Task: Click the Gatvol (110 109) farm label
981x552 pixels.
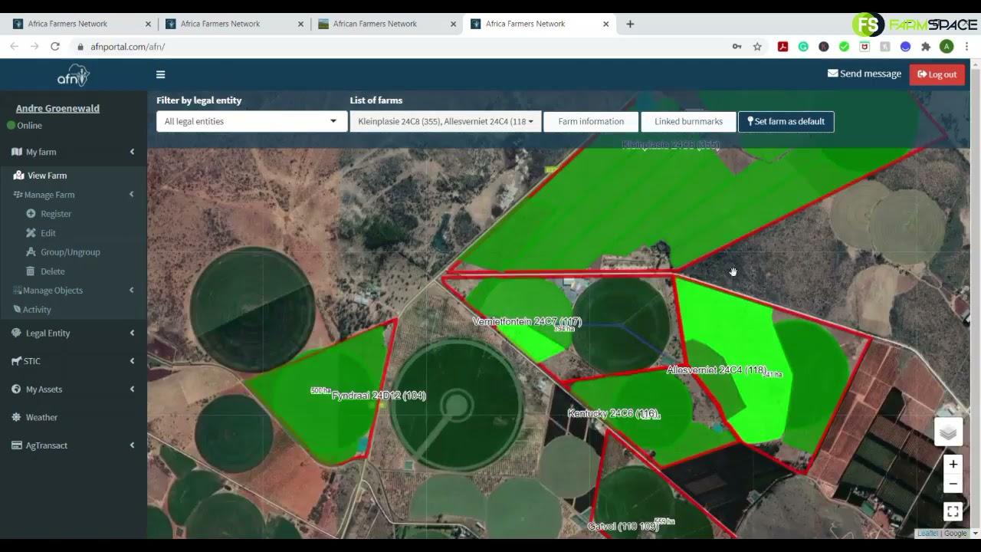Action: (x=623, y=527)
